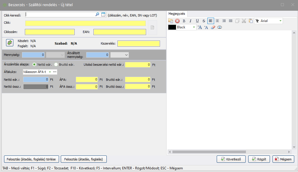Click the red delete icon in note toolbar
Viewport: 298px width, 172px height.
[177, 21]
